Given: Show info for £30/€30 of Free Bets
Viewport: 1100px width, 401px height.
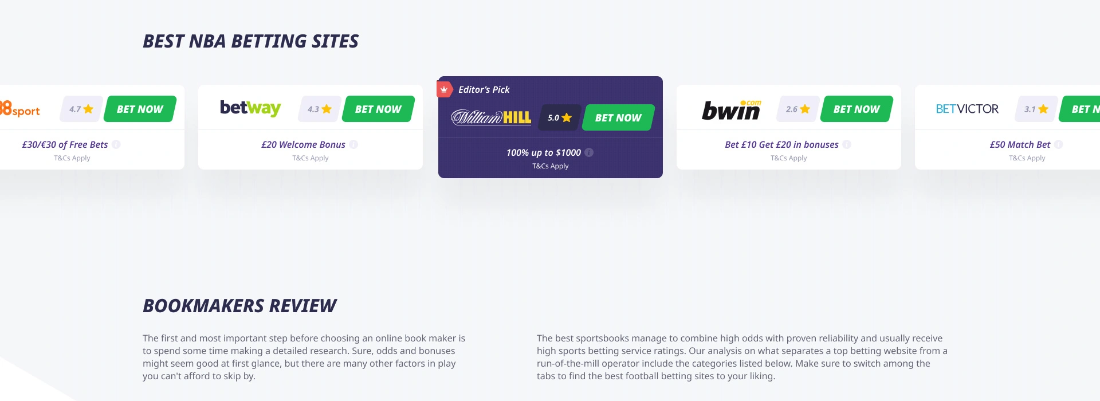Looking at the screenshot, I should [x=116, y=144].
